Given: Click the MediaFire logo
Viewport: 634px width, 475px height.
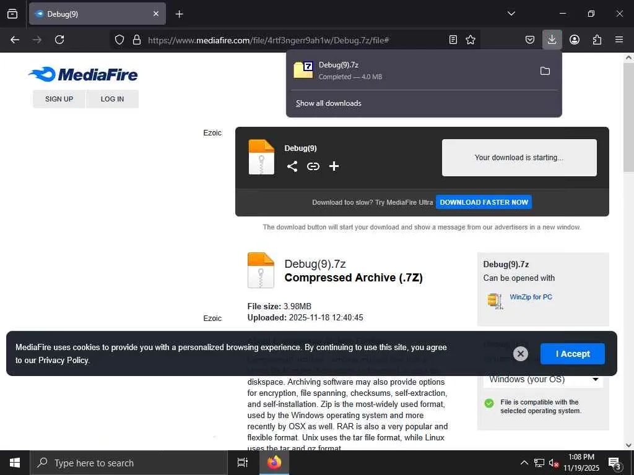Looking at the screenshot, I should (83, 74).
